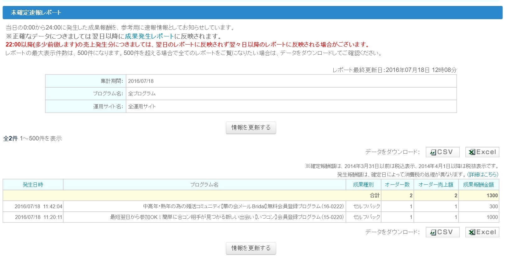This screenshot has width=511, height=256.
Task: Click the red 22:00以降 warning notice
Action: point(188,45)
